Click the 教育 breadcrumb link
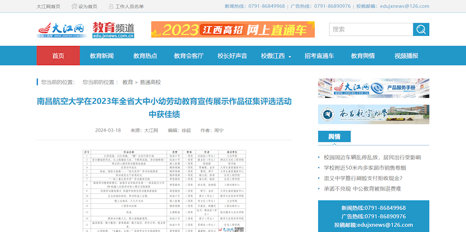466x232 pixels. [x=128, y=82]
